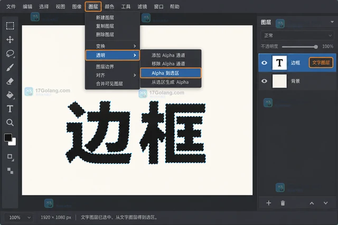Click the 背景 layer name
338x225 pixels.
pos(295,81)
